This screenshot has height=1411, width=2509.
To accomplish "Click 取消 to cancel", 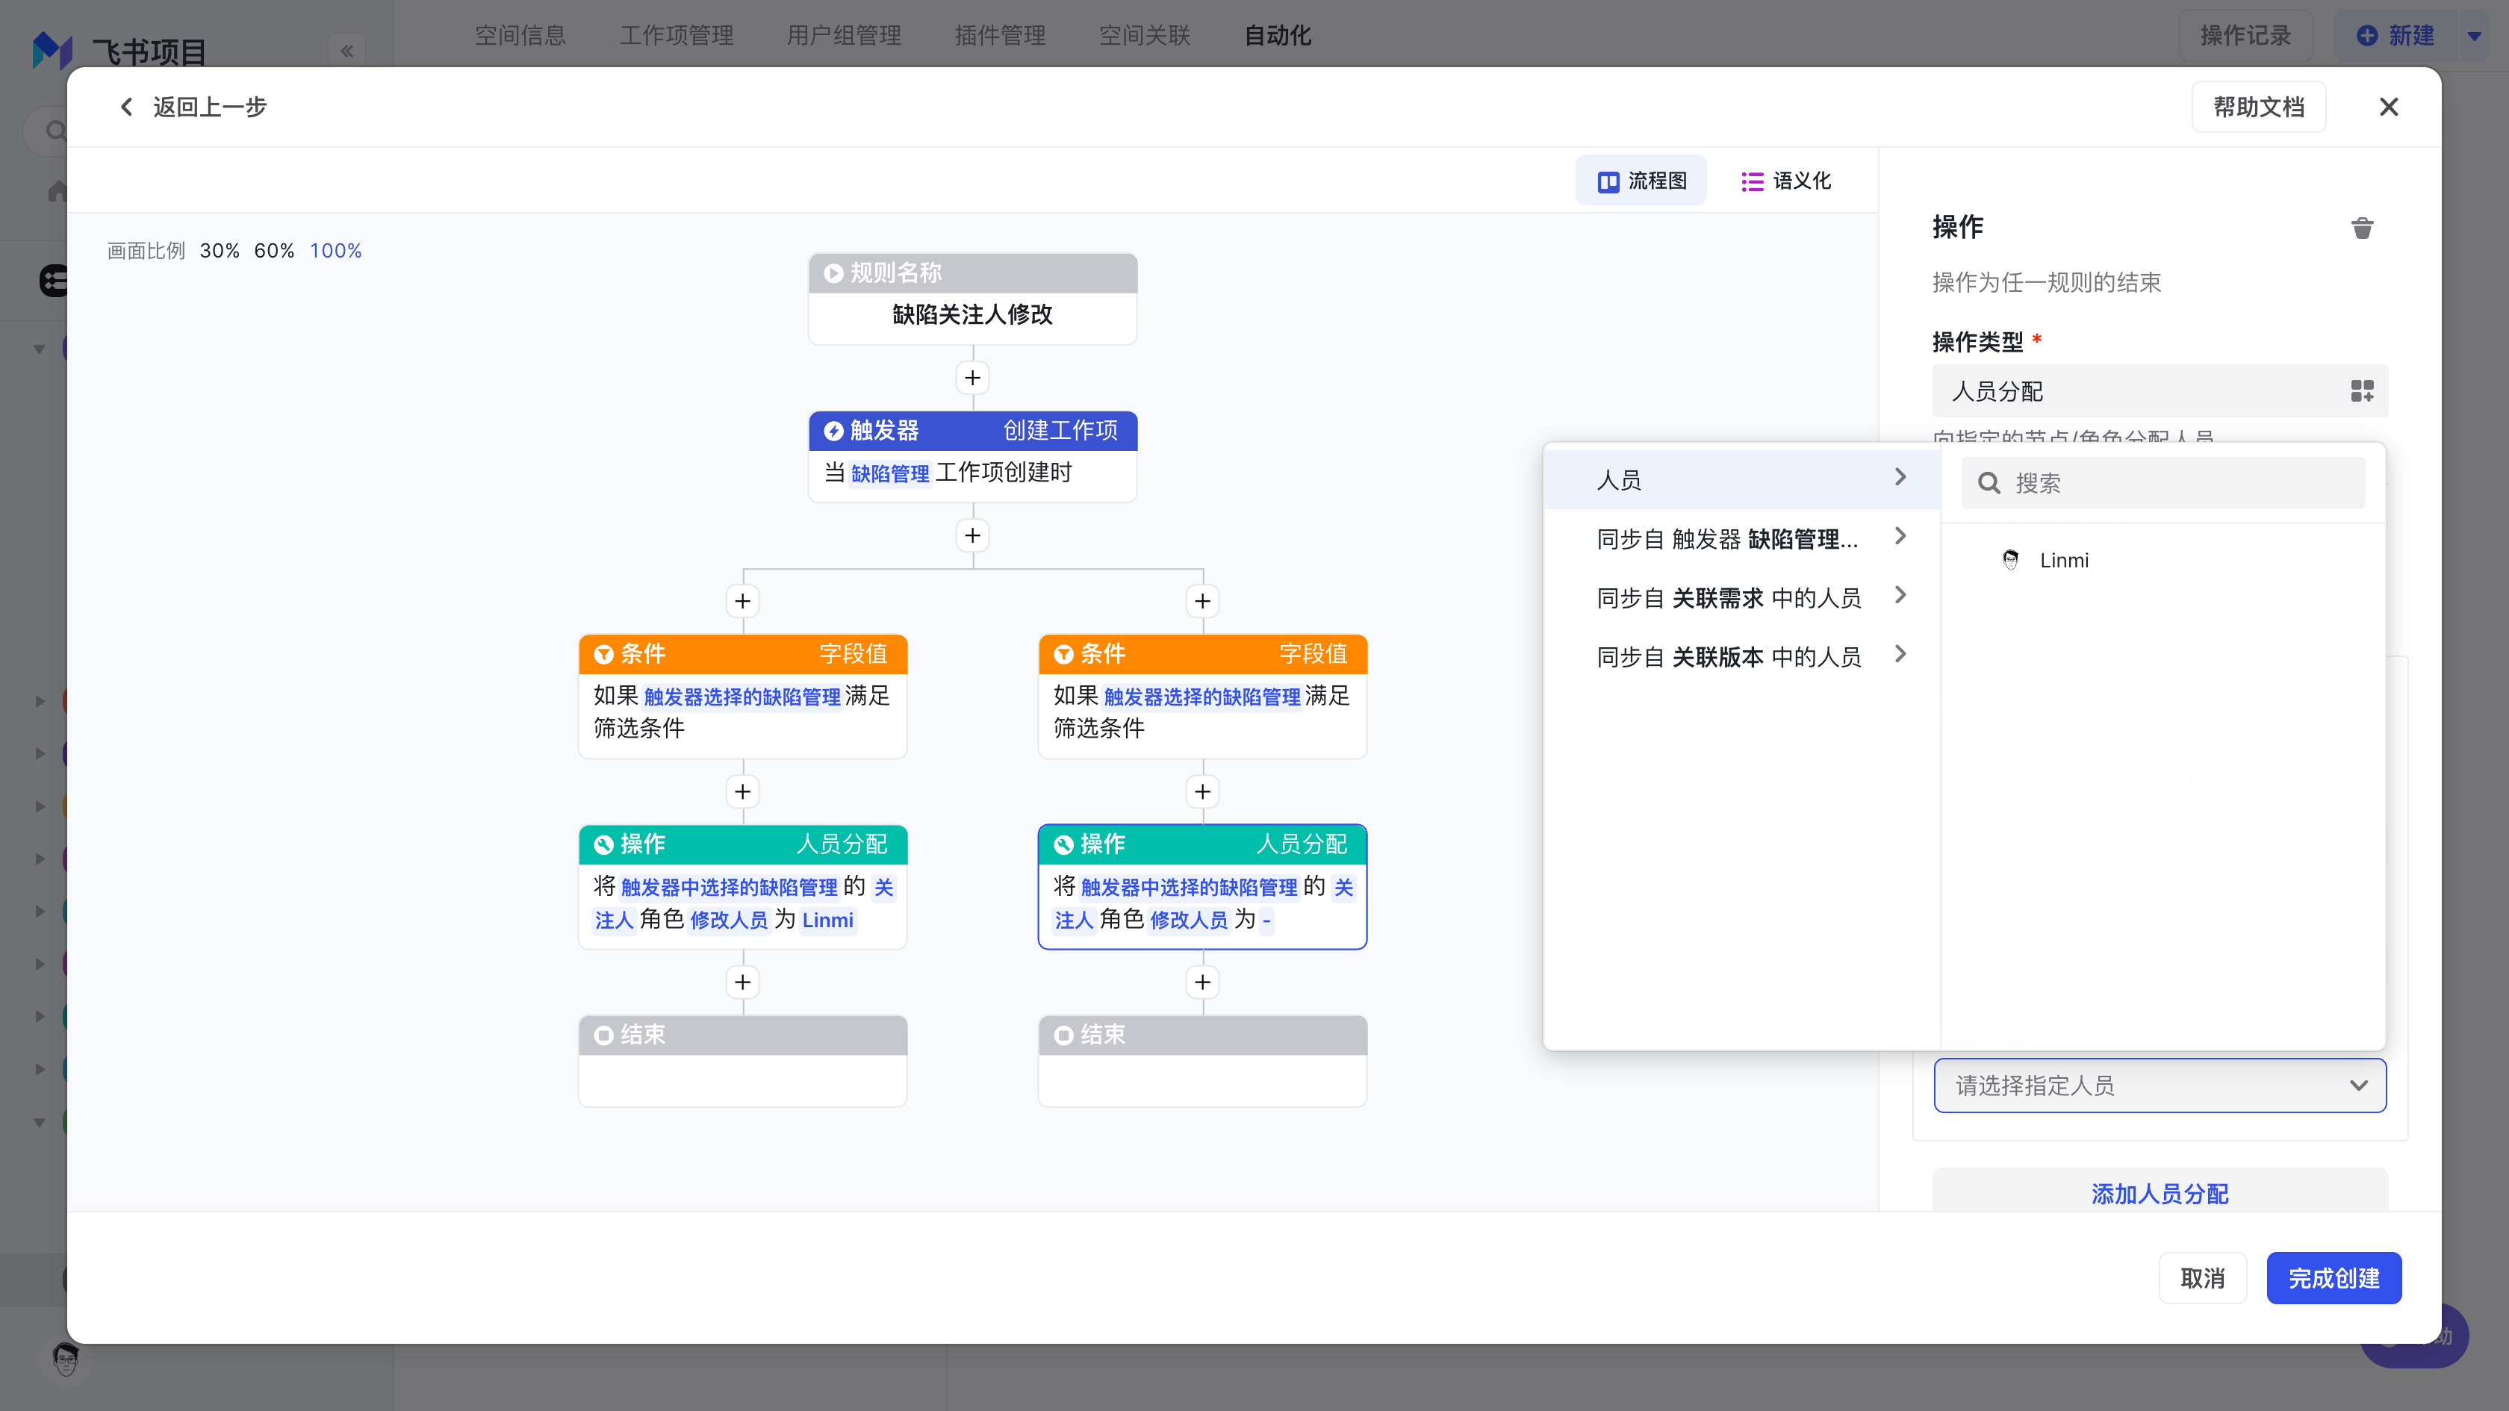I will coord(2202,1277).
